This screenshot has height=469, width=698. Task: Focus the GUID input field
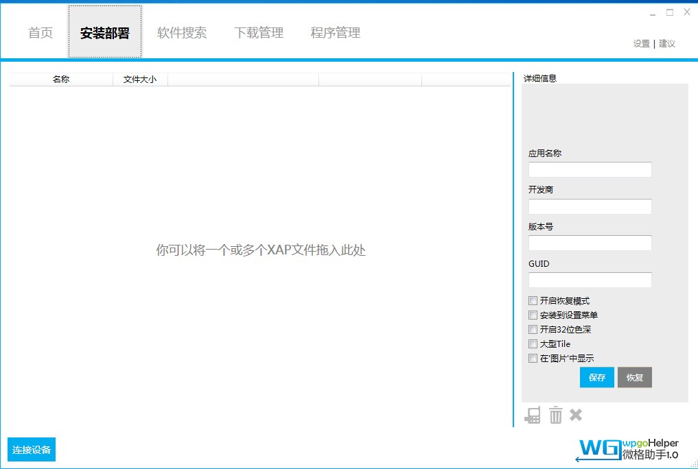click(x=590, y=280)
